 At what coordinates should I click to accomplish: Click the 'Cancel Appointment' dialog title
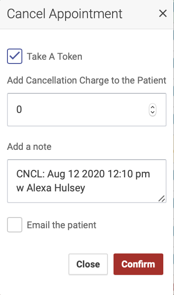65,14
